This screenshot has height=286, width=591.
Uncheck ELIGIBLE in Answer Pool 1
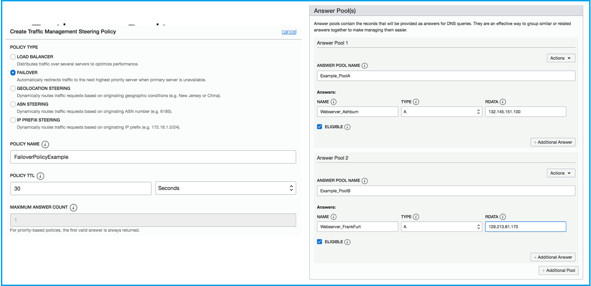pos(319,127)
